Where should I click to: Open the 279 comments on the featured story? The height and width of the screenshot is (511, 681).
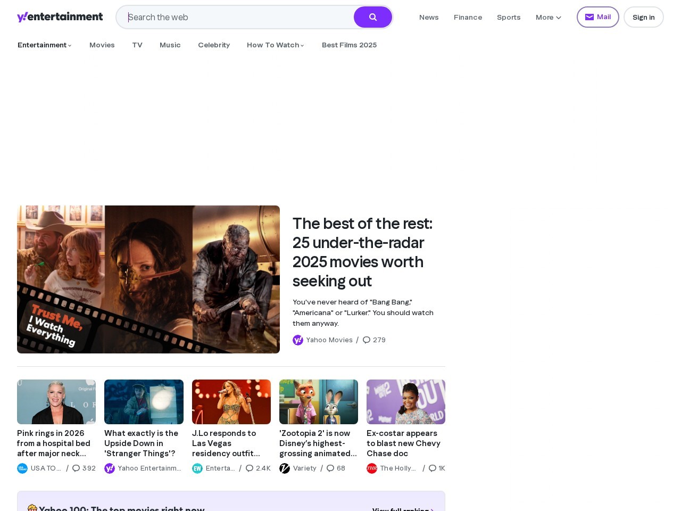coord(374,340)
